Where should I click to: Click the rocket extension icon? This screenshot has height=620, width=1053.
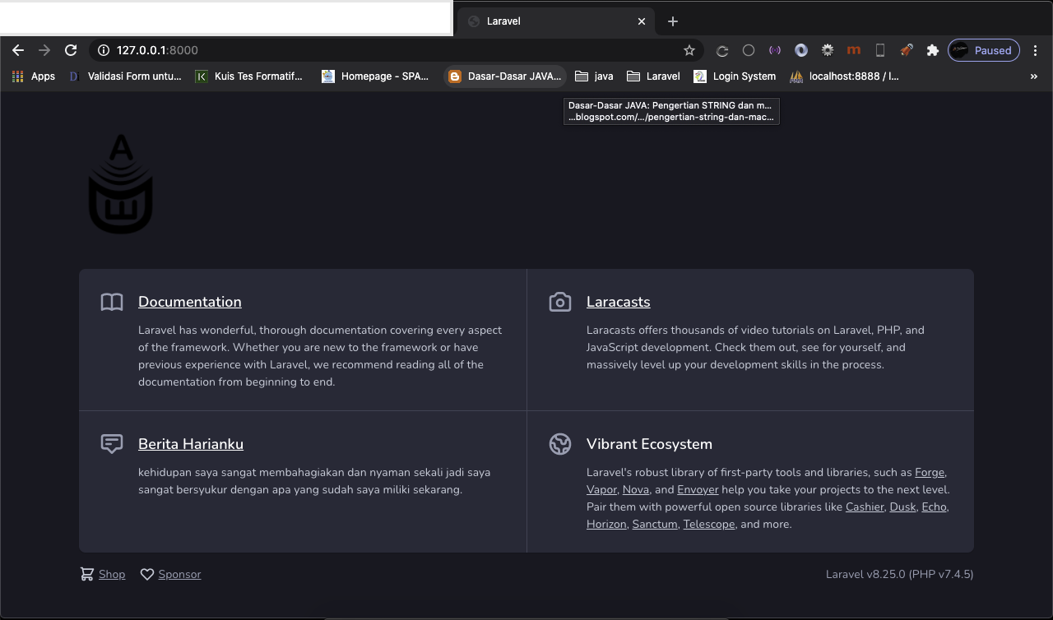(x=907, y=50)
